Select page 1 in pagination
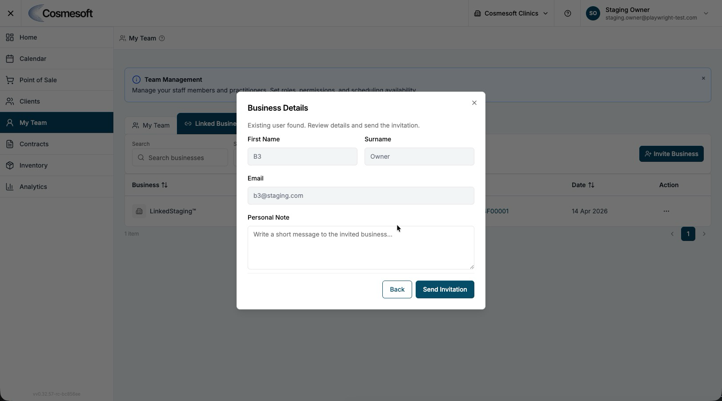This screenshot has height=401, width=722. coord(688,234)
